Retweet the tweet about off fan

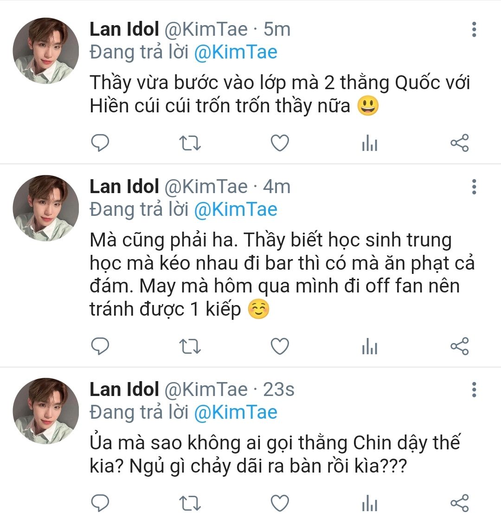click(x=190, y=347)
